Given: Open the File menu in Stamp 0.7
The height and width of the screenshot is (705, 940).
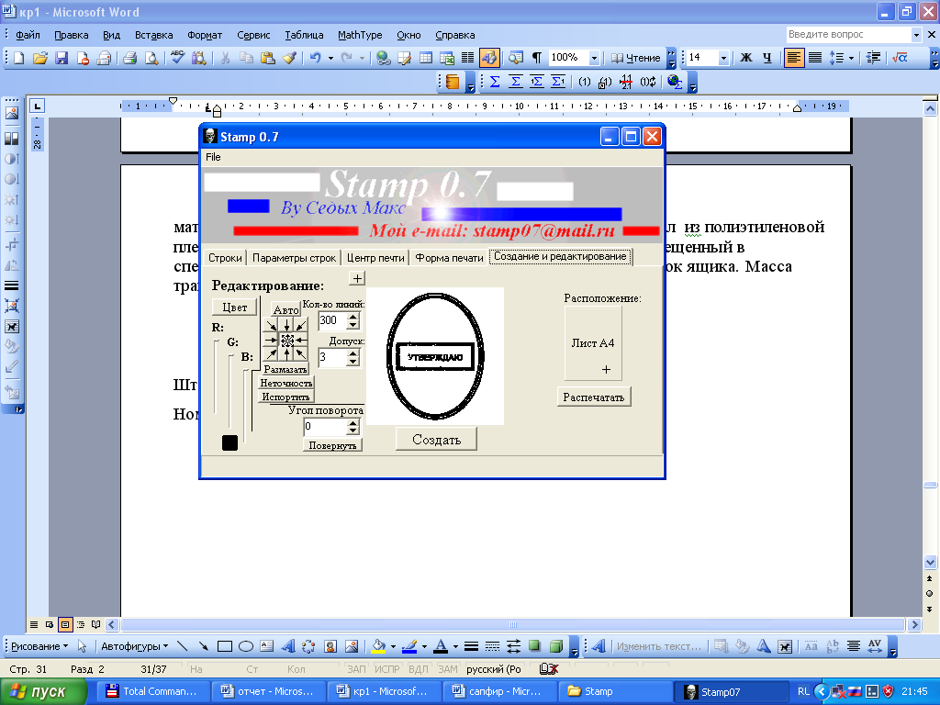Looking at the screenshot, I should [213, 157].
